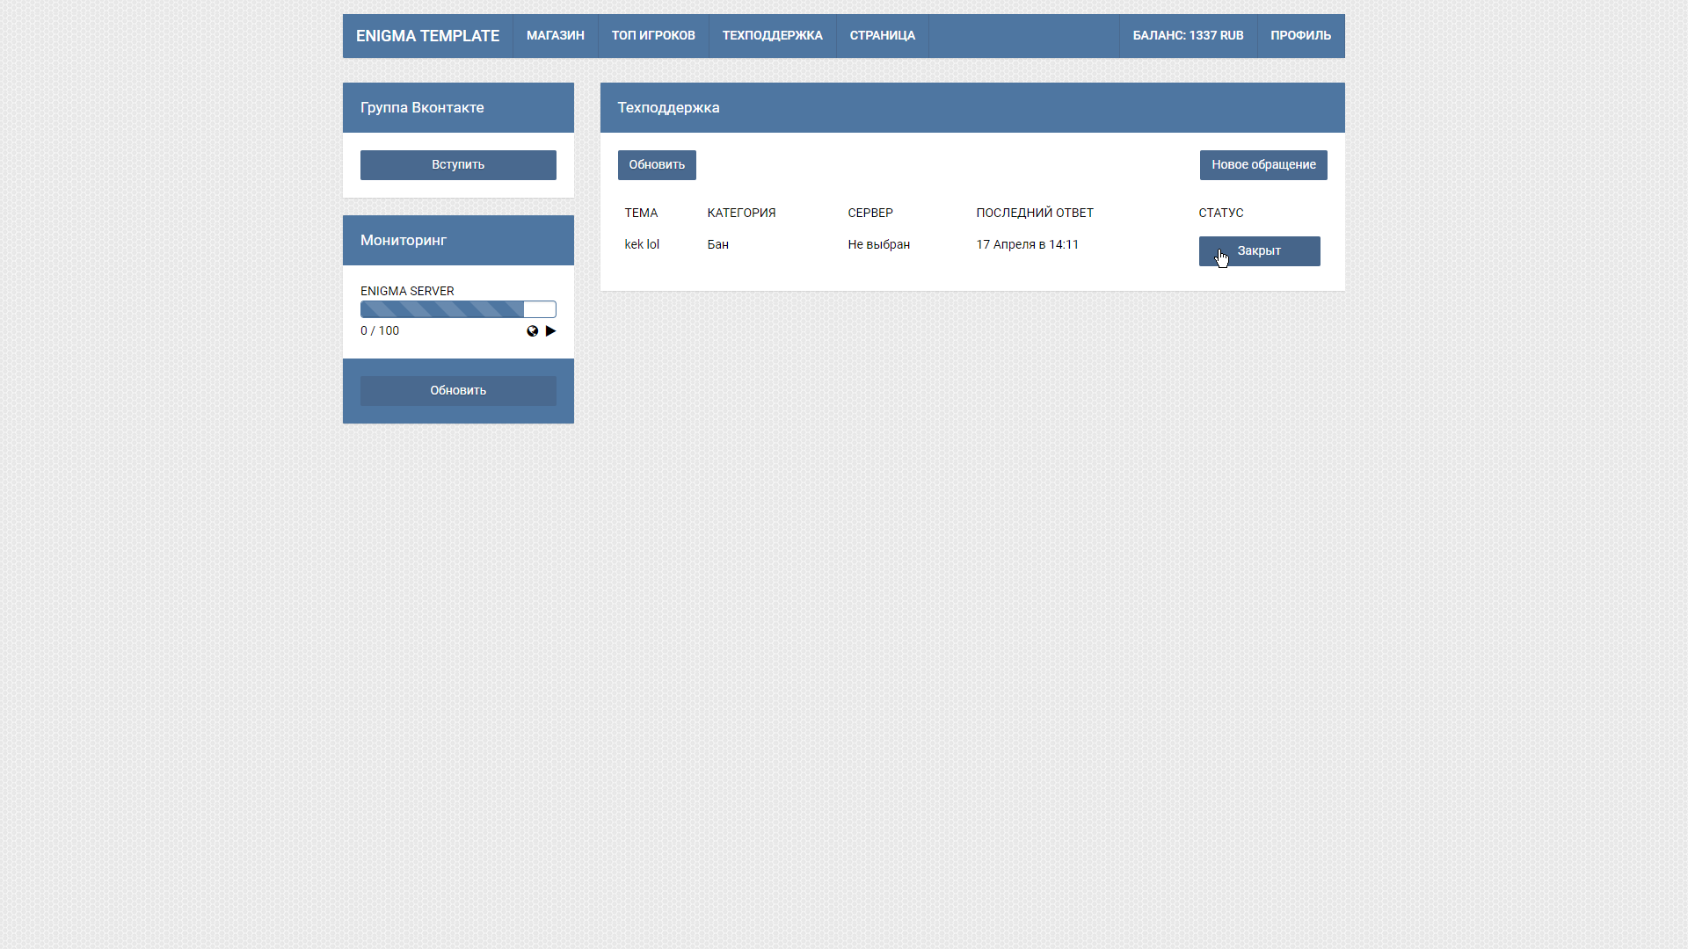The image size is (1688, 949).
Task: Click the globe icon under ENIGMA SERVER
Action: tap(532, 331)
